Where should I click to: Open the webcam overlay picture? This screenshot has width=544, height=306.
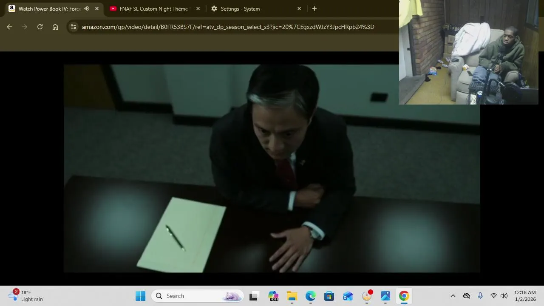coord(469,52)
